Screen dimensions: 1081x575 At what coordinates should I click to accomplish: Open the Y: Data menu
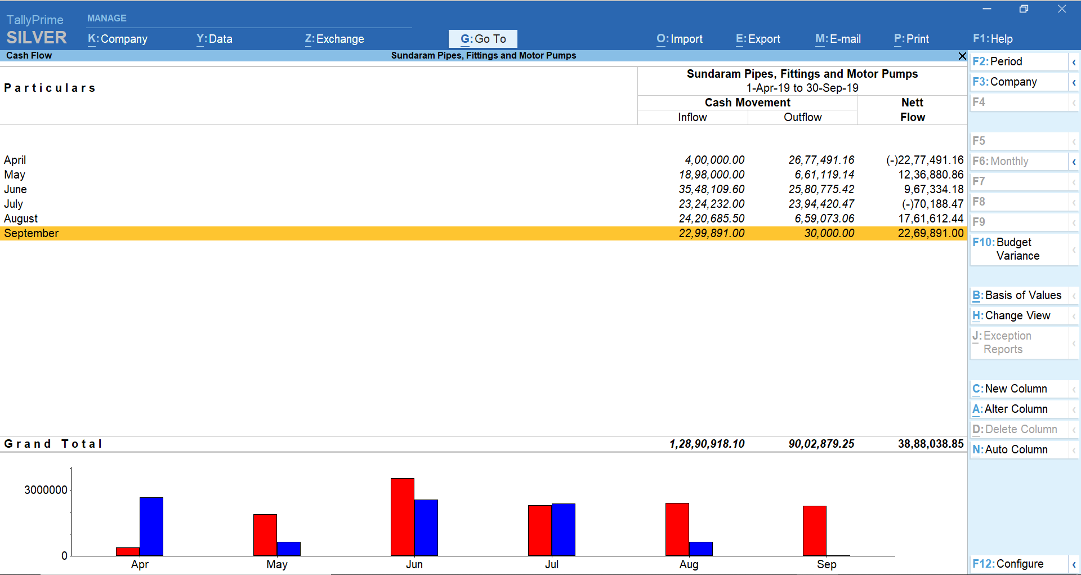tap(214, 39)
